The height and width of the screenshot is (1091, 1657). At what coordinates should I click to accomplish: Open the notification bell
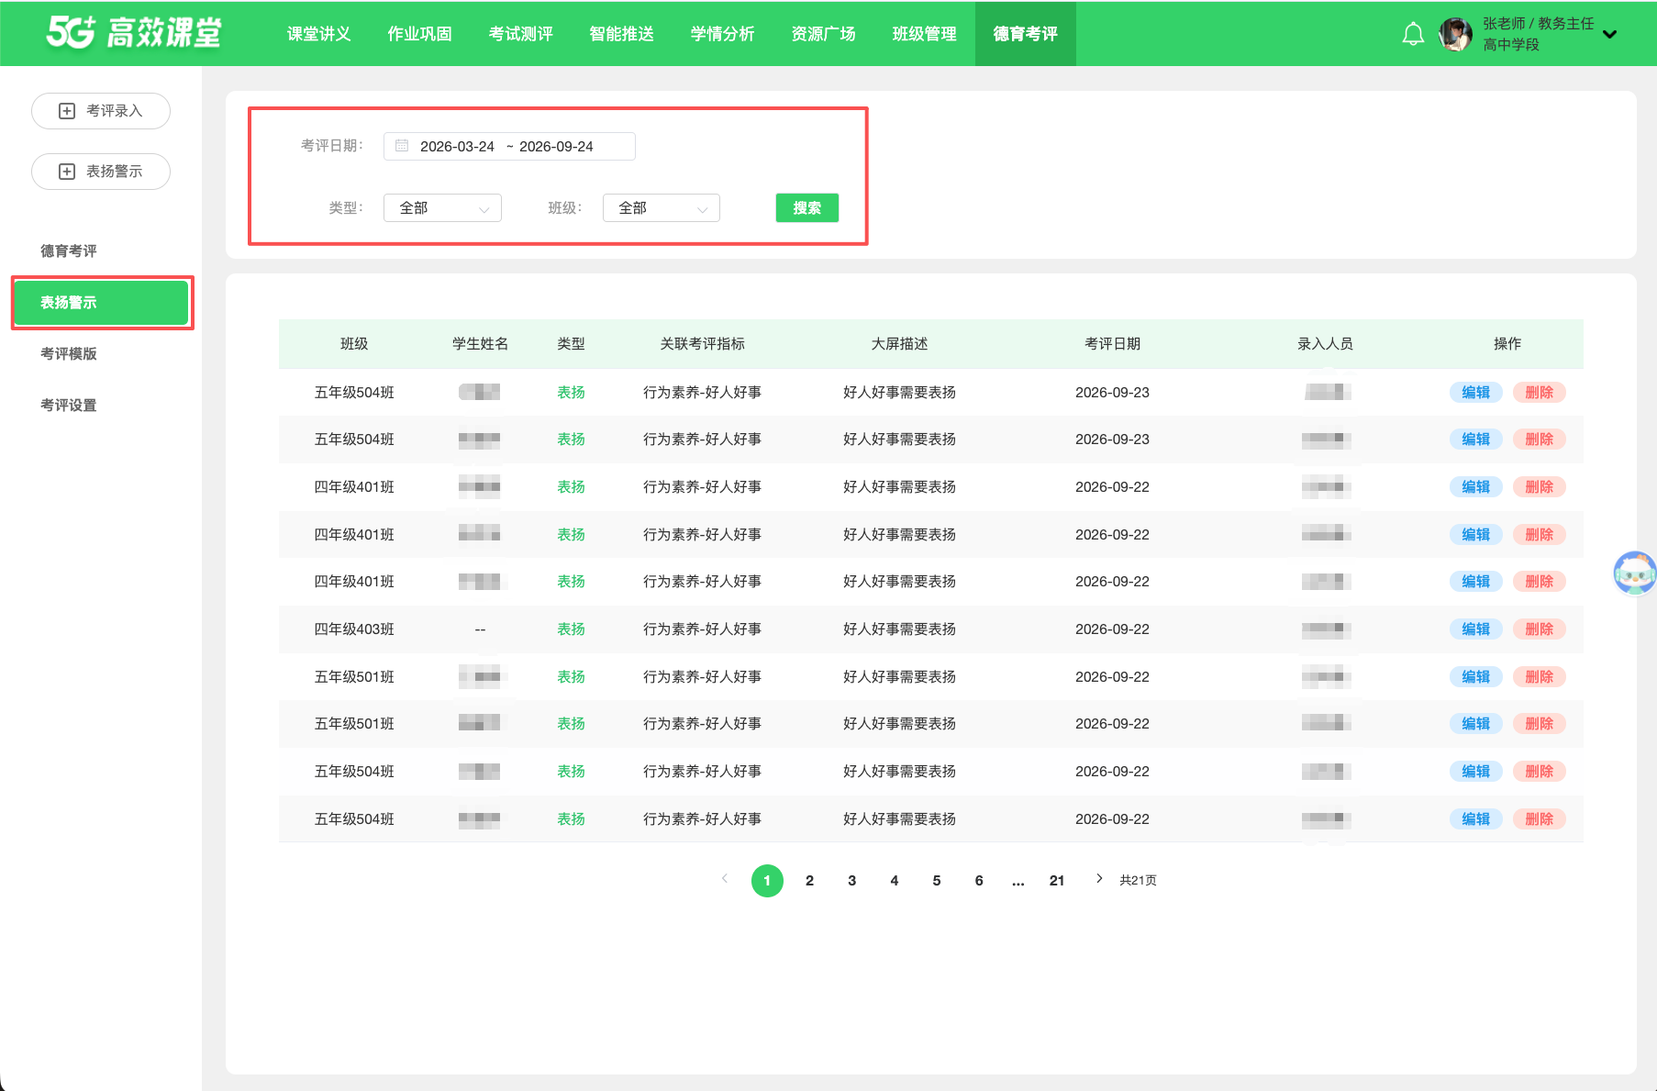point(1413,34)
